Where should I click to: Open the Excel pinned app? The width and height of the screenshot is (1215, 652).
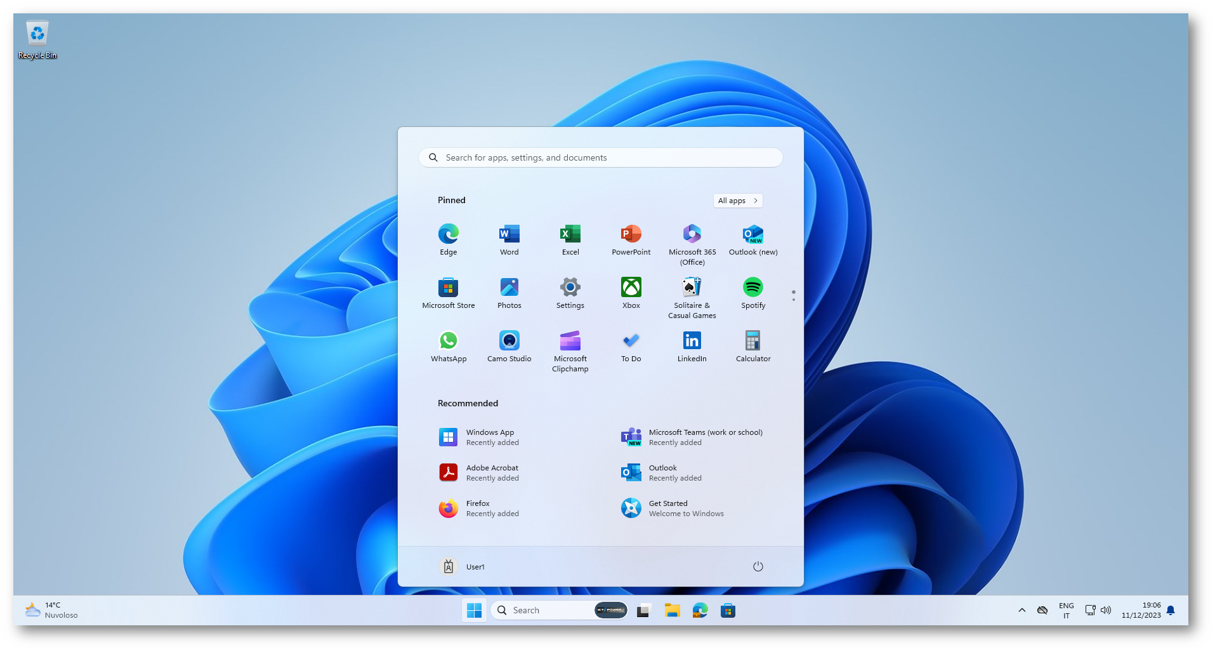click(570, 239)
